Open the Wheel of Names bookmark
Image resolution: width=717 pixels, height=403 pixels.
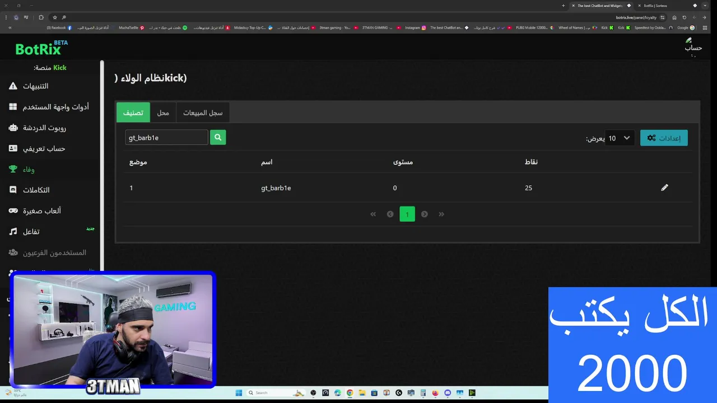click(578, 27)
